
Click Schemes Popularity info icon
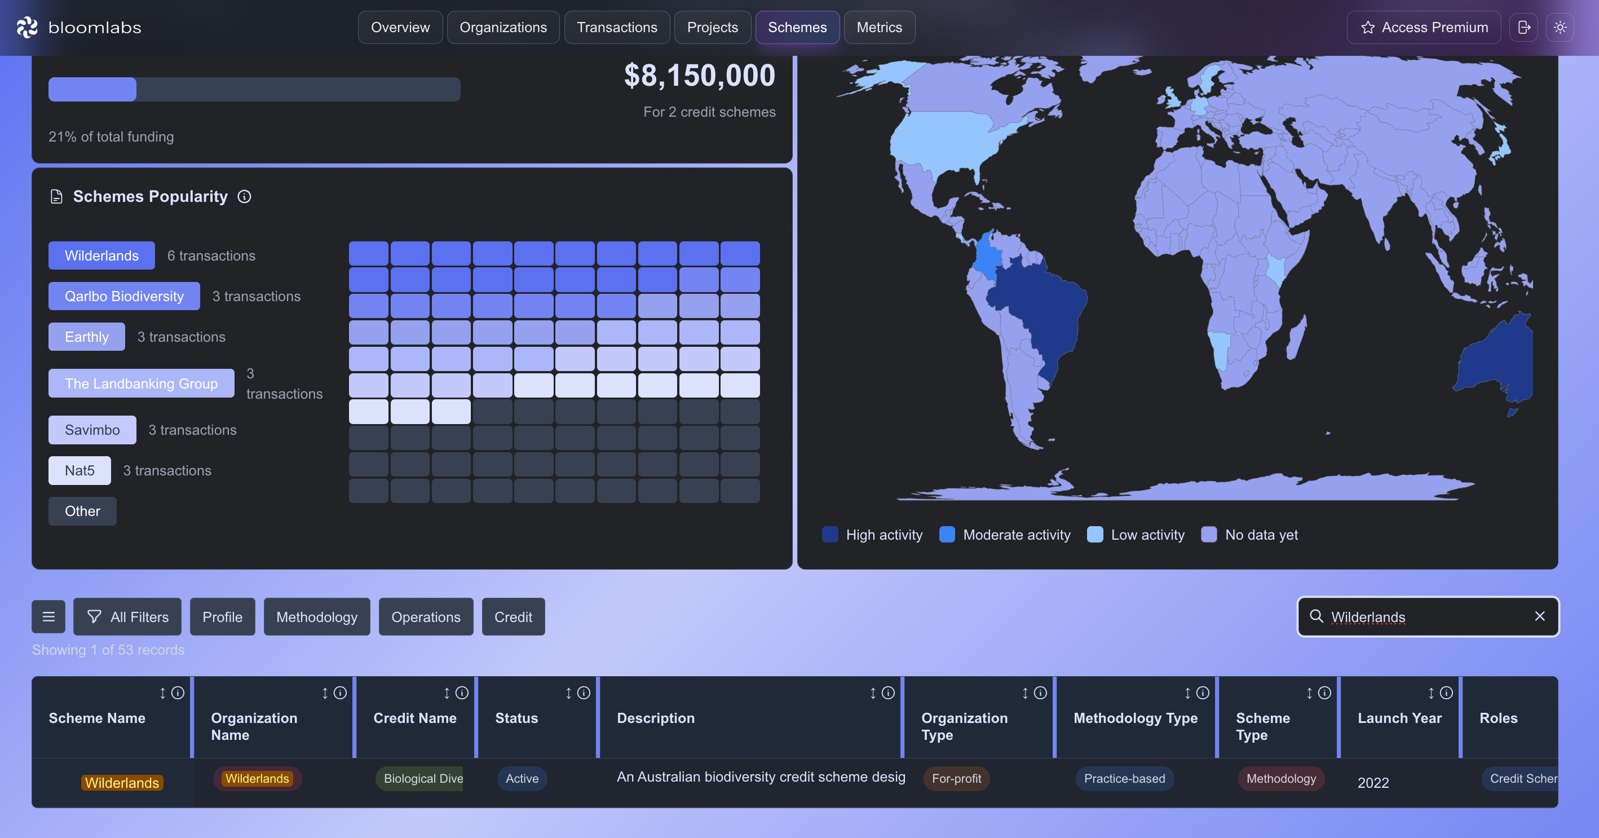pos(245,197)
